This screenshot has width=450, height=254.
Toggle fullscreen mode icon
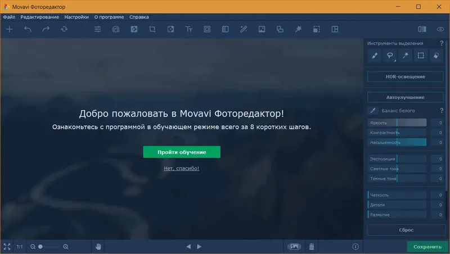pos(7,247)
